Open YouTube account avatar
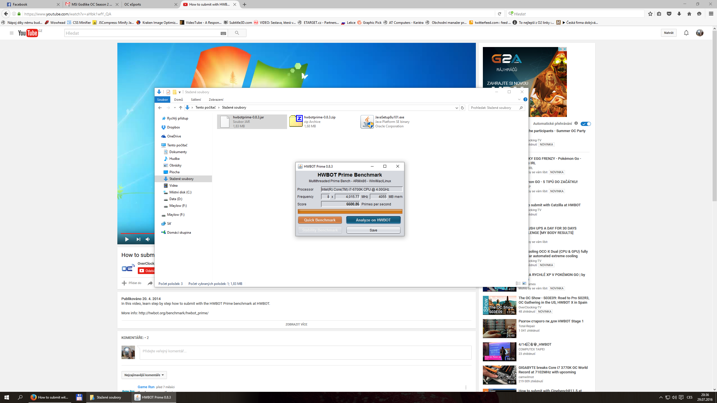The image size is (717, 403). click(x=699, y=33)
